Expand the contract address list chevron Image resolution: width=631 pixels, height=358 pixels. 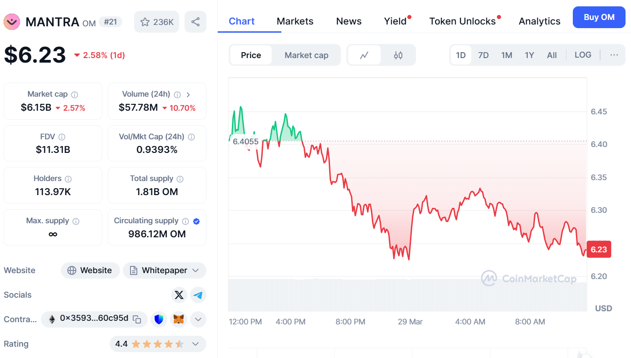pos(198,319)
